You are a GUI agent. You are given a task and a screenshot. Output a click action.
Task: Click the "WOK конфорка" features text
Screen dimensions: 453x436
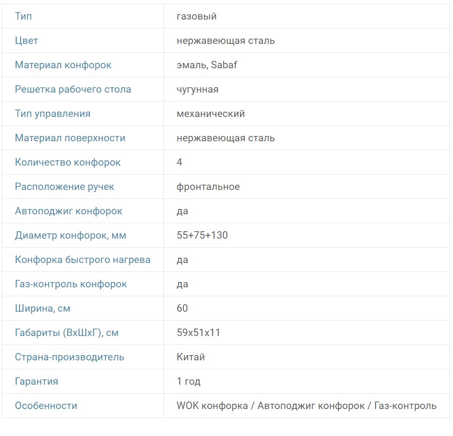pos(212,406)
